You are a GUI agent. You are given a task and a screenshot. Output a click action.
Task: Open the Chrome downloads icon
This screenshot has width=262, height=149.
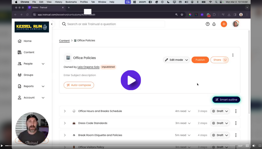(229, 15)
